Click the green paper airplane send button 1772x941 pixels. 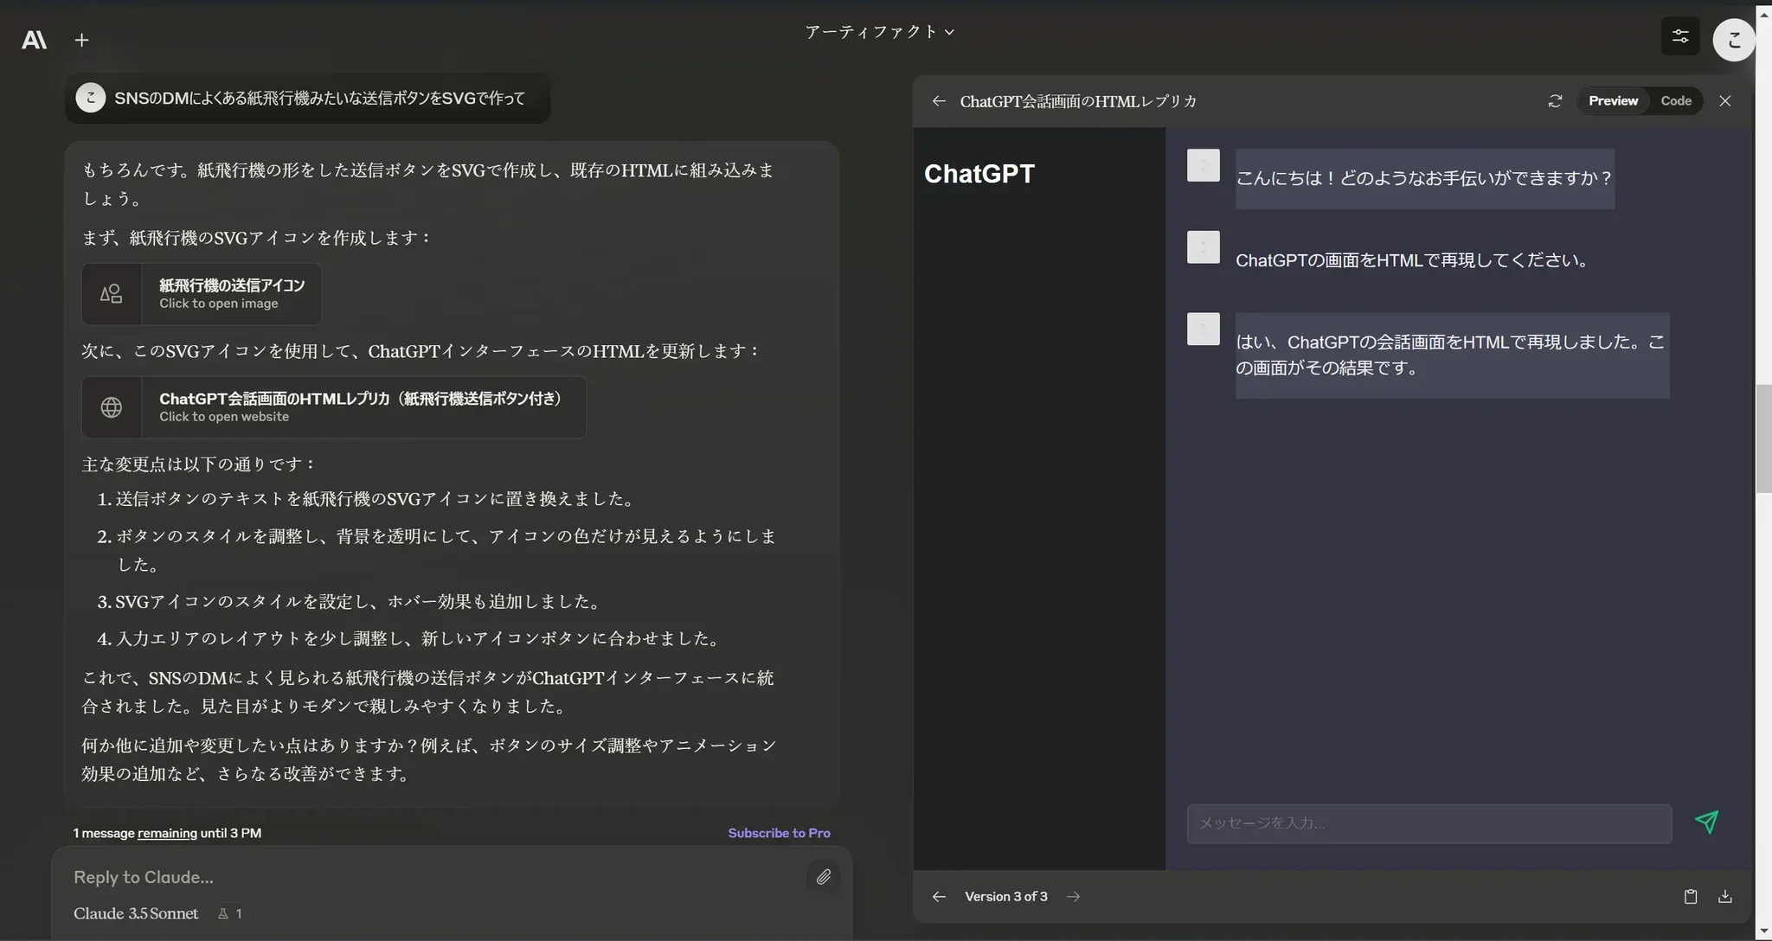(x=1706, y=822)
